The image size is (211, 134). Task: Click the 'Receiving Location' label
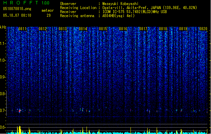pyautogui.click(x=78, y=8)
